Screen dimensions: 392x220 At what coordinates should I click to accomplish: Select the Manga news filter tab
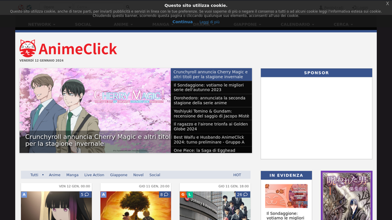pos(72,175)
